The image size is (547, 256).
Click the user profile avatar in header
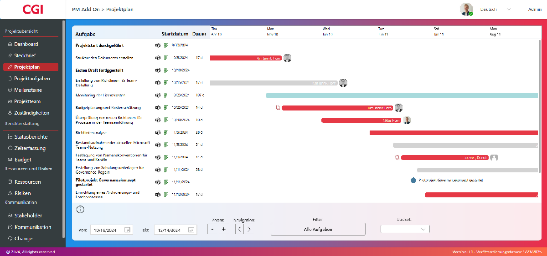(466, 10)
